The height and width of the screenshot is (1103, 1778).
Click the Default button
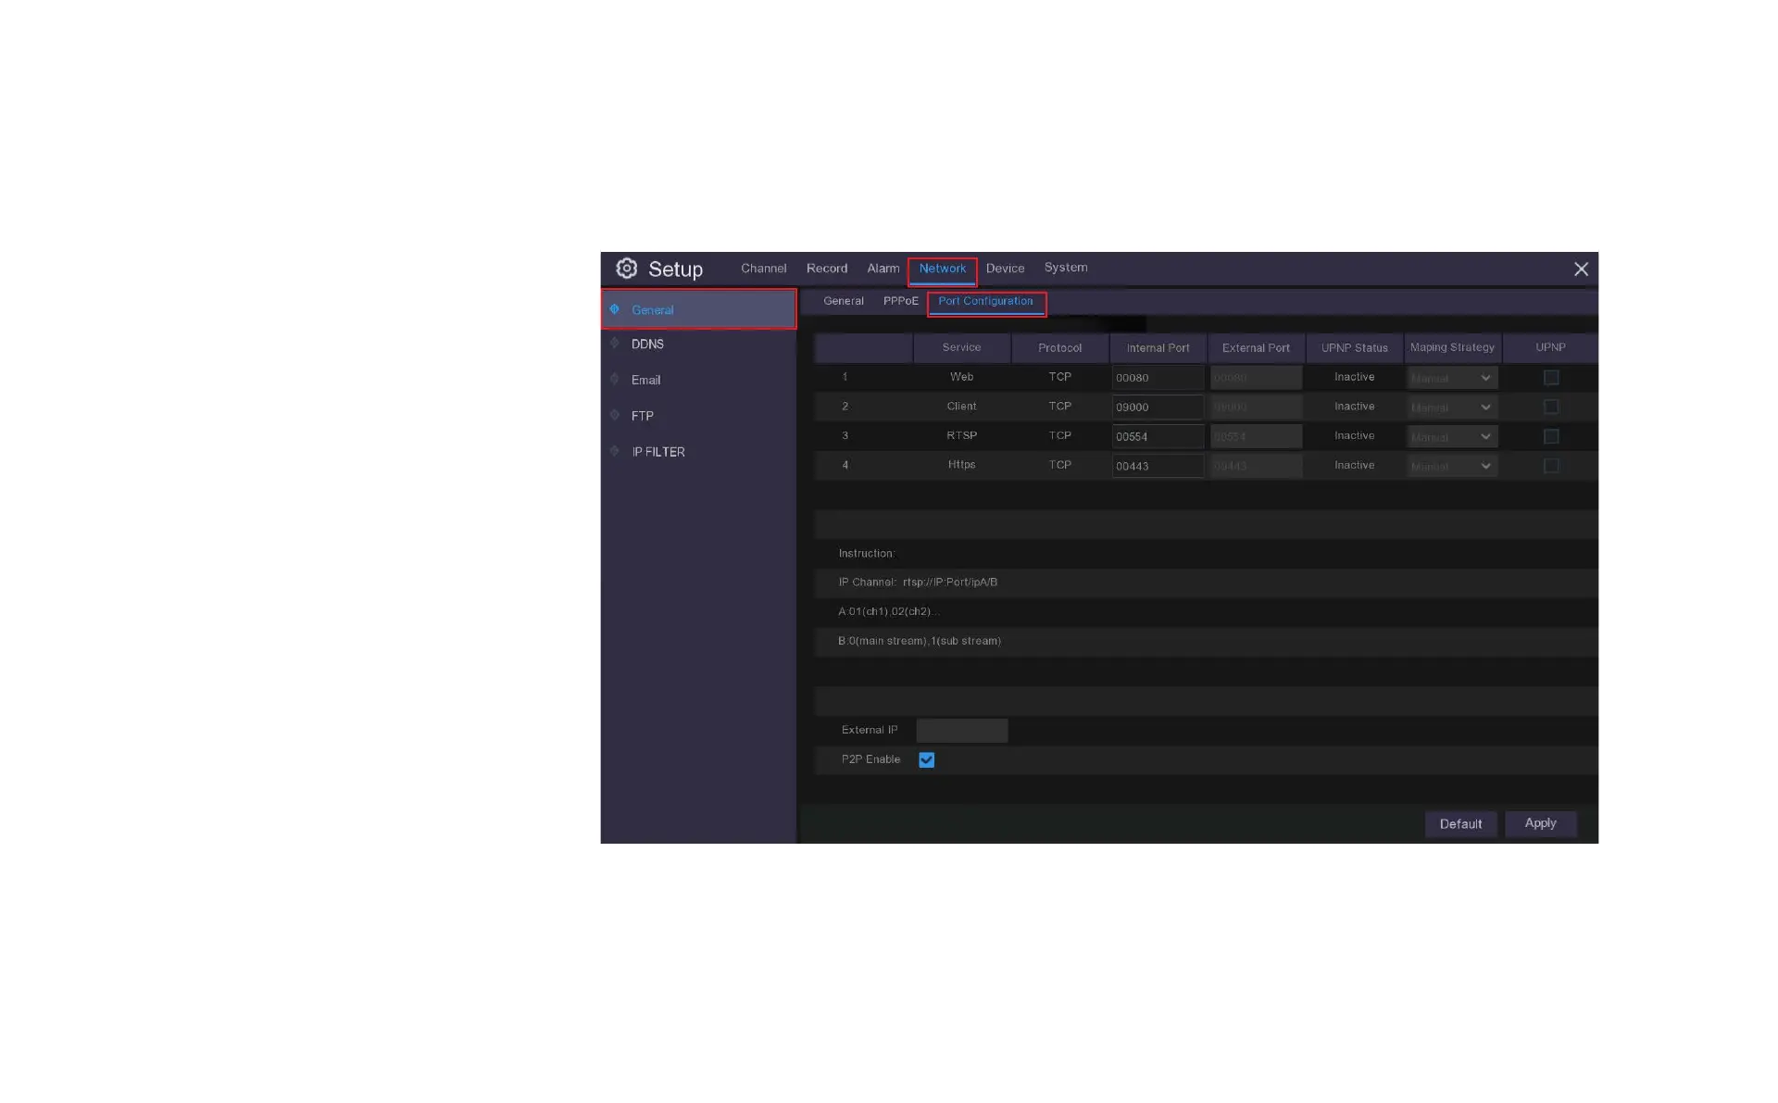click(x=1460, y=824)
